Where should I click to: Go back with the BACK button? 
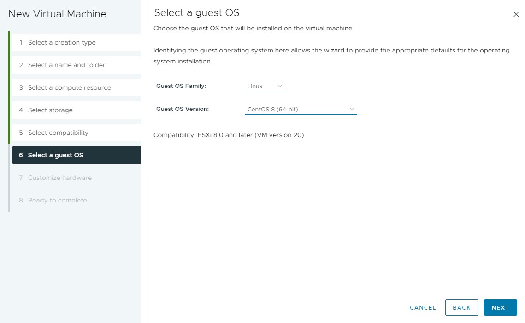click(x=461, y=307)
